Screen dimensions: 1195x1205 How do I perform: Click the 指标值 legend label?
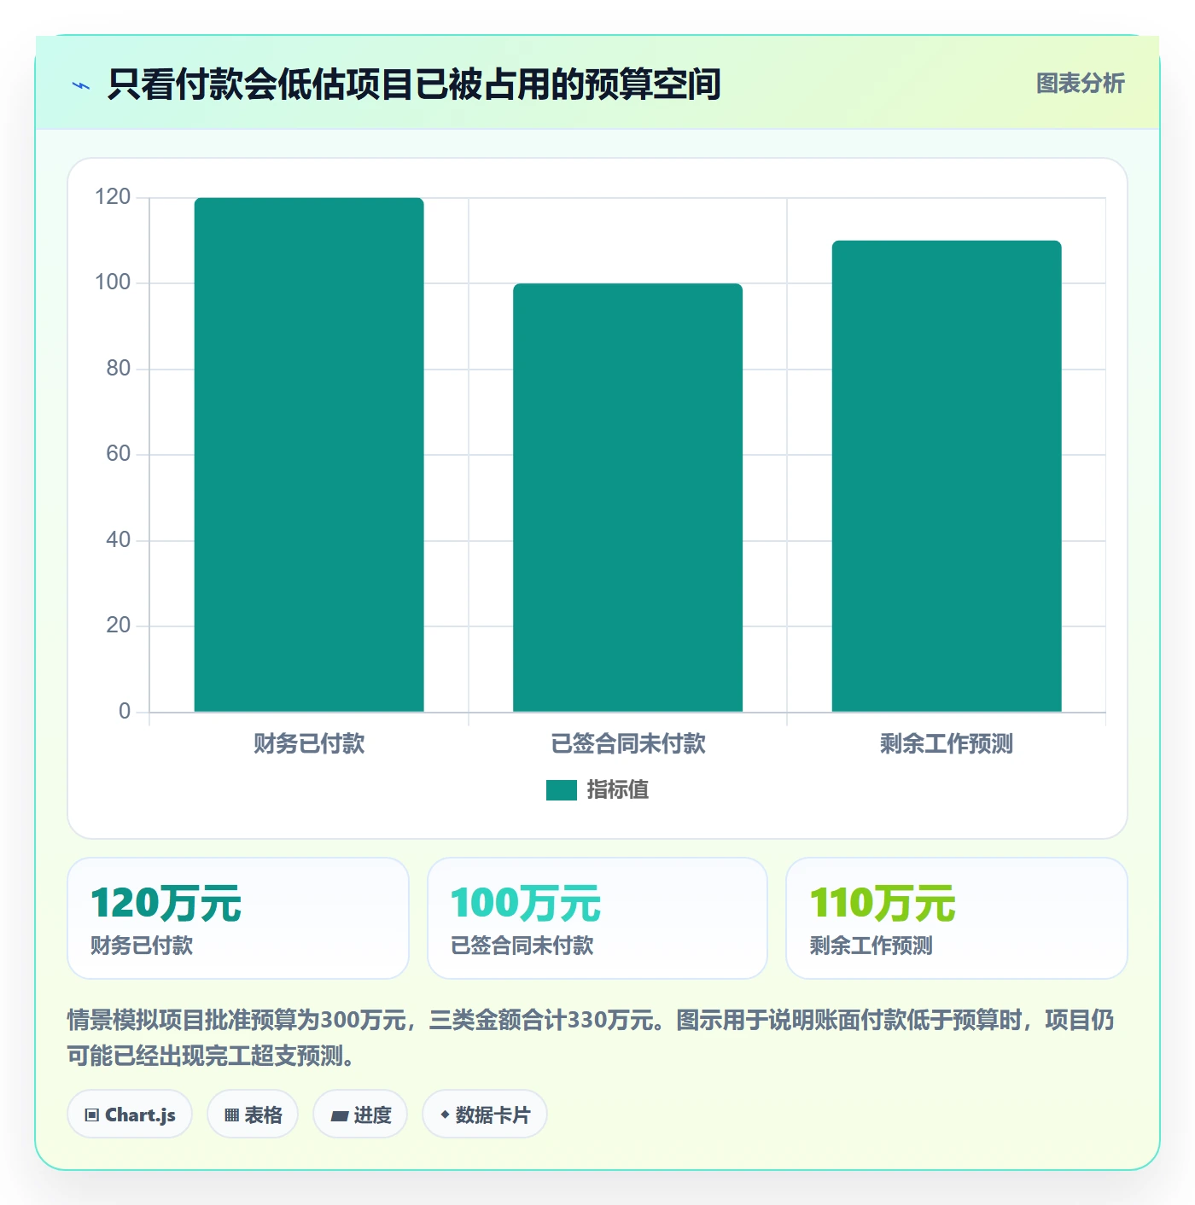click(618, 790)
